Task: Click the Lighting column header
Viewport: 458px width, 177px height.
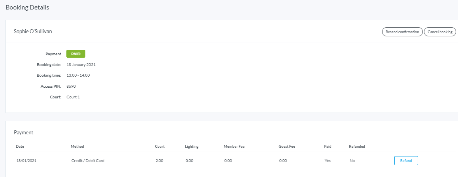Action: [192, 147]
